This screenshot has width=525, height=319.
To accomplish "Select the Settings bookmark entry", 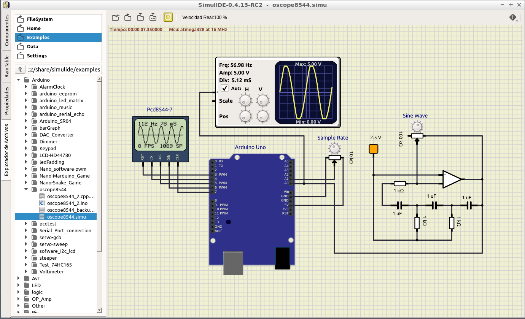I will [x=37, y=56].
